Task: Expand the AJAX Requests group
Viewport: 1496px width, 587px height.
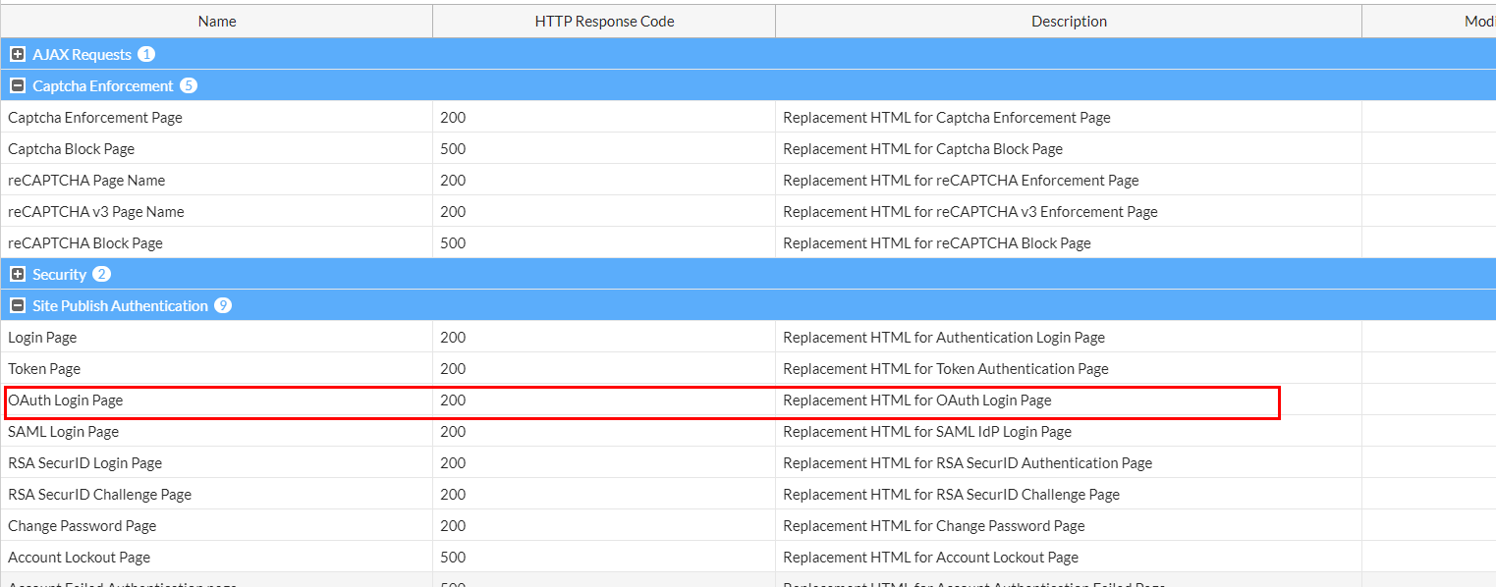Action: [x=18, y=55]
